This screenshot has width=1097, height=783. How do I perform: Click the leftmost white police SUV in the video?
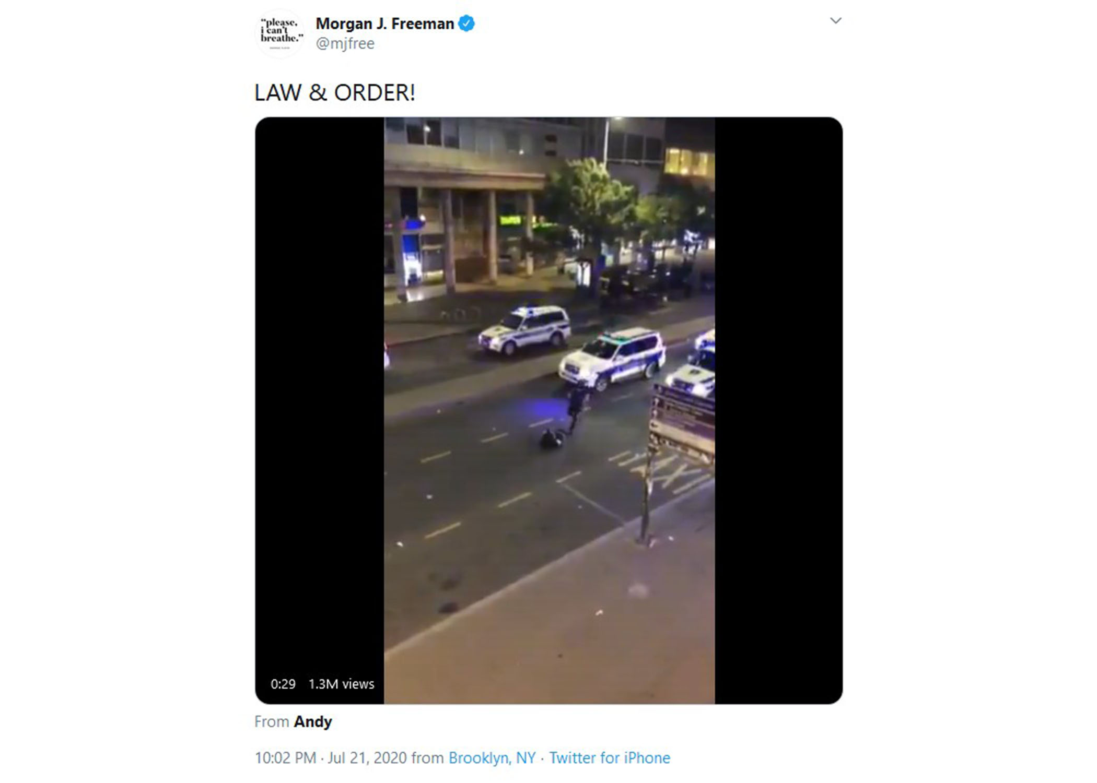click(524, 330)
